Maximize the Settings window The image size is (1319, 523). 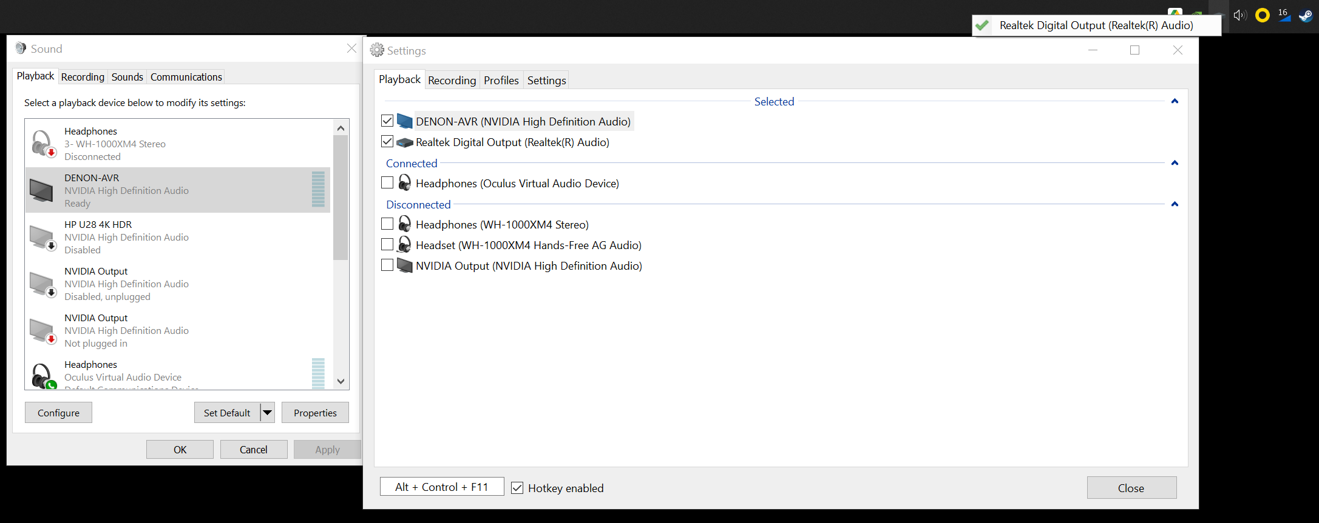1134,50
